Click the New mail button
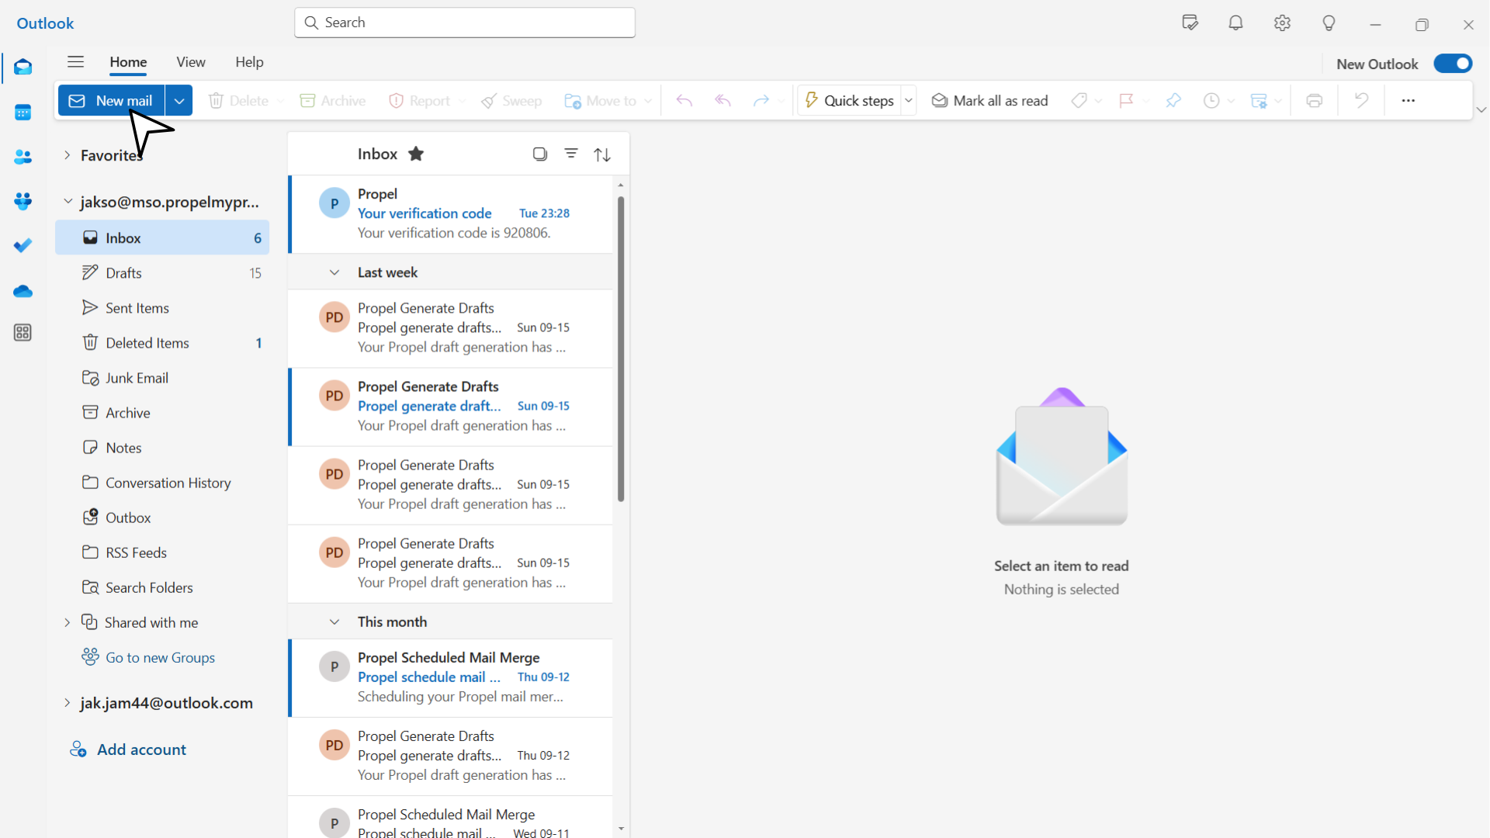Viewport: 1490px width, 838px height. point(112,101)
